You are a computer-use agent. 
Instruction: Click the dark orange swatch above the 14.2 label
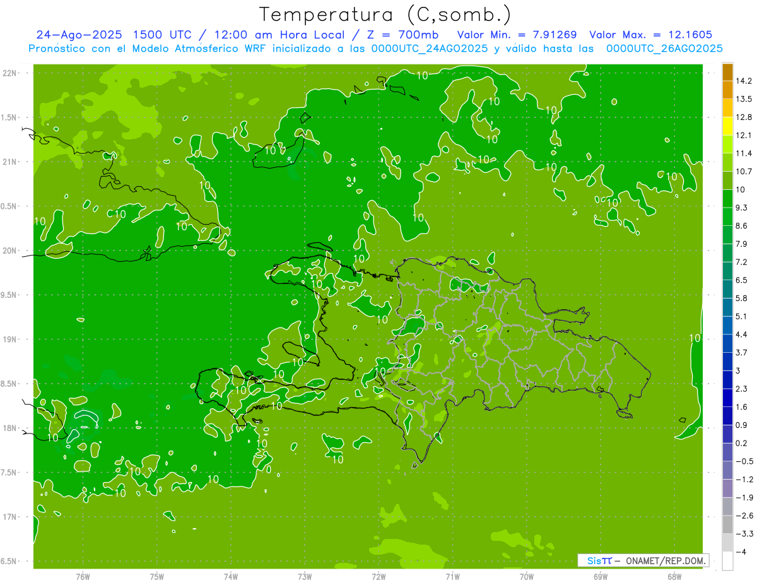click(727, 72)
